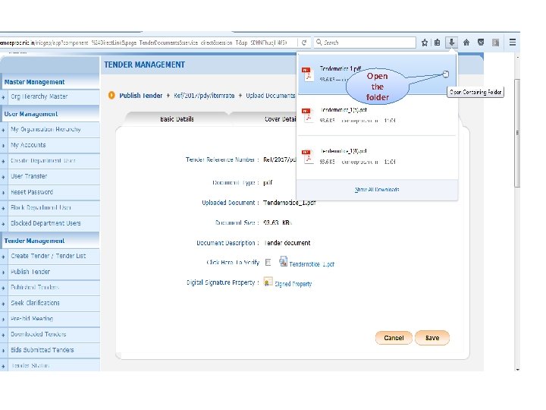Click the Cancel button
546x410 pixels.
click(x=394, y=338)
